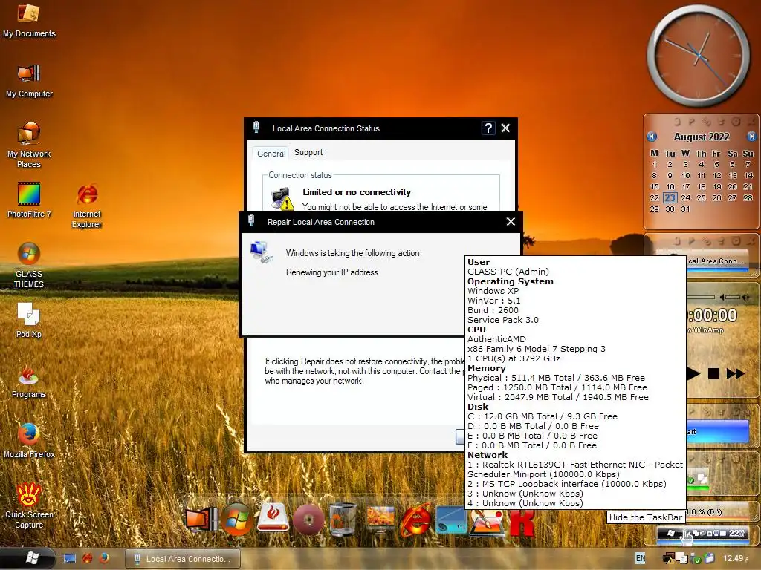Close the Repair Local Area Connection dialog
Viewport: 761px width, 570px height.
point(511,221)
